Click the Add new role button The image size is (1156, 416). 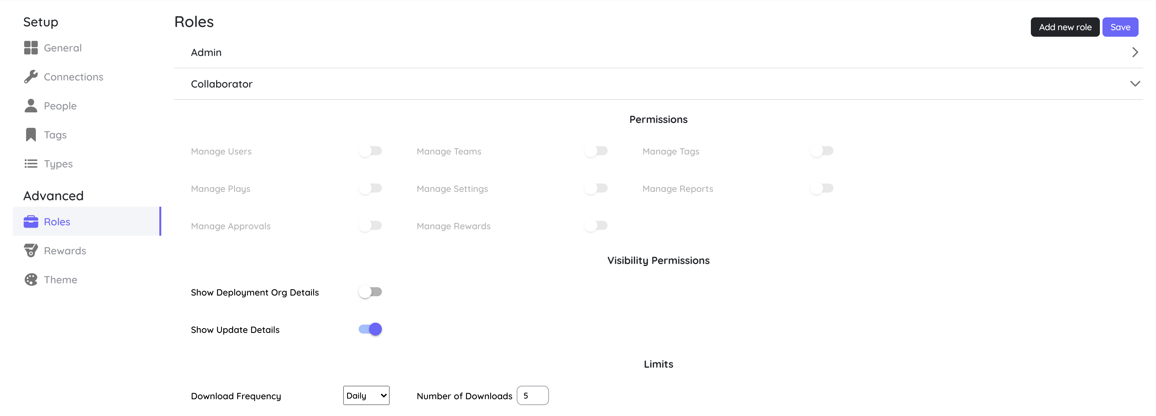pos(1064,27)
